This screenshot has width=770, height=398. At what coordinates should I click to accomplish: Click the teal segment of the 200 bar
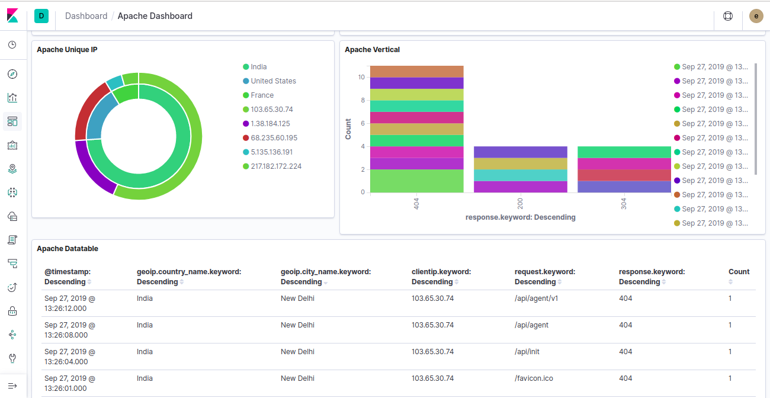point(520,175)
